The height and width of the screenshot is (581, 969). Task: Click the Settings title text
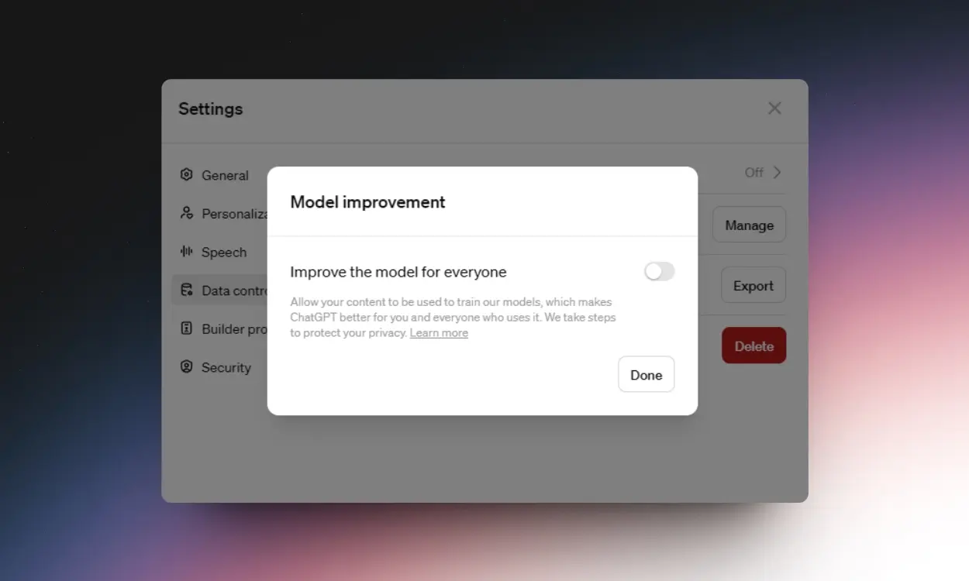[x=210, y=108]
